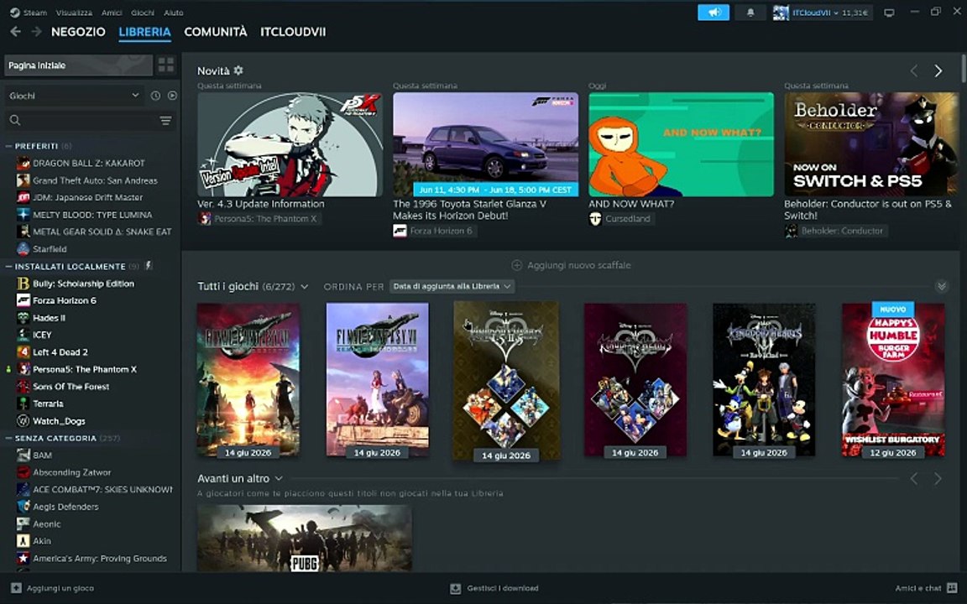Select the Hades II icon
The height and width of the screenshot is (604, 967).
tap(23, 317)
